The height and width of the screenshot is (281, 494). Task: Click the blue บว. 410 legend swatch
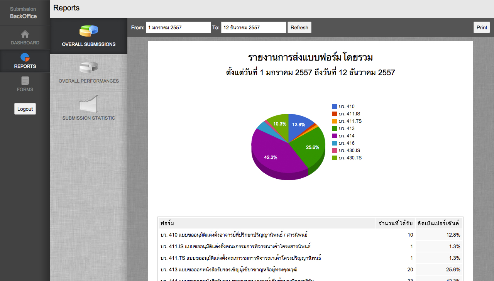335,107
